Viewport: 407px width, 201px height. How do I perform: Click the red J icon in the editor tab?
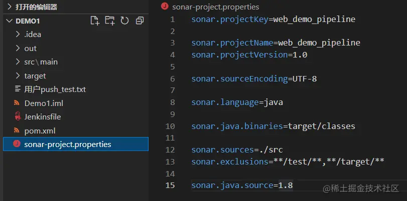click(165, 6)
